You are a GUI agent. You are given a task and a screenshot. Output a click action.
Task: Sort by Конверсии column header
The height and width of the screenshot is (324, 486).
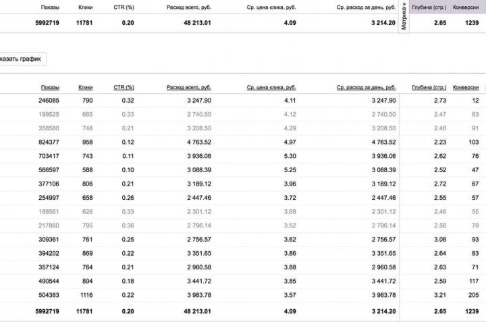pos(466,88)
